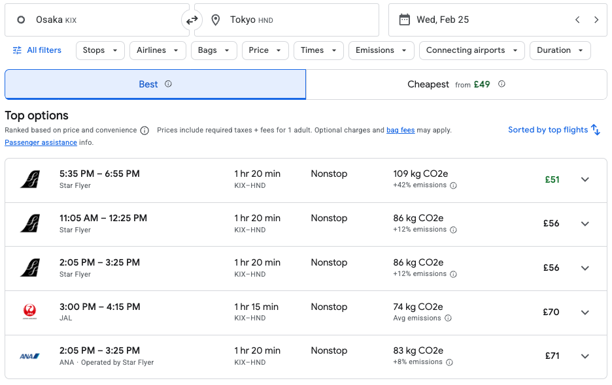Click the All filters sliders icon
The image size is (612, 385).
(16, 50)
